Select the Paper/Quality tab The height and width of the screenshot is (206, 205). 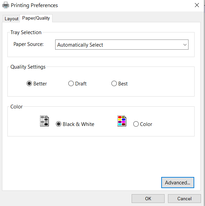click(36, 18)
